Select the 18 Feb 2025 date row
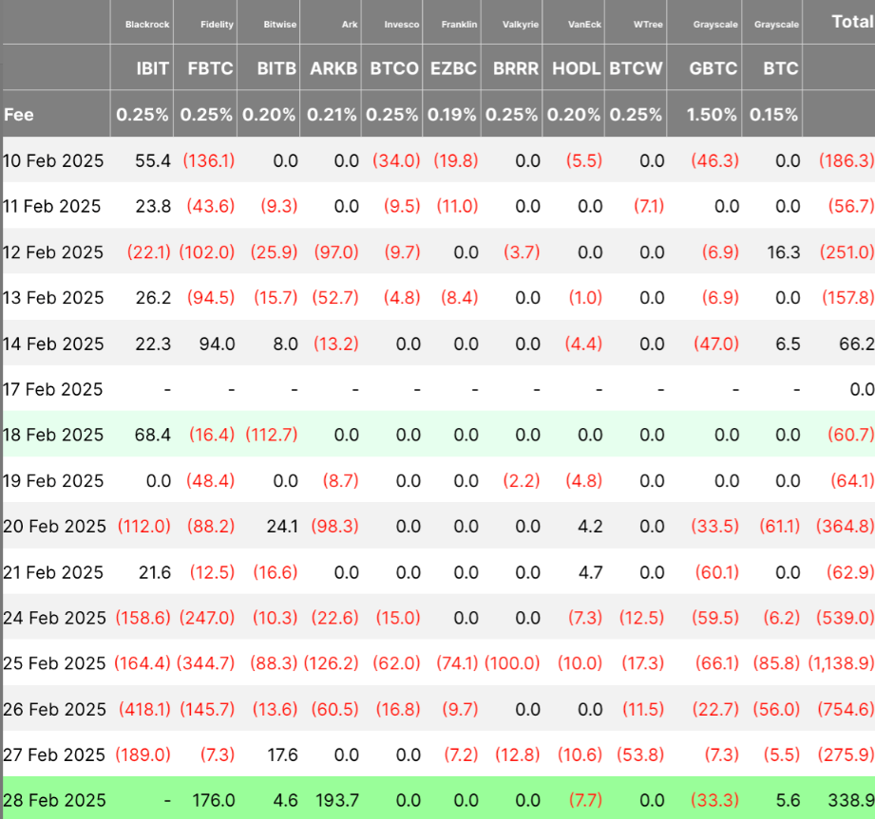 [x=437, y=435]
